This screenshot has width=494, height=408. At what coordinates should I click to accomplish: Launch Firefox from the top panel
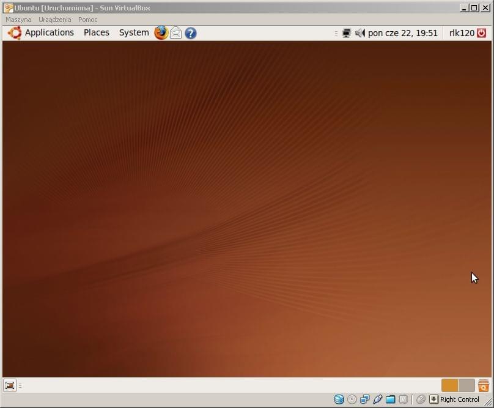point(161,33)
